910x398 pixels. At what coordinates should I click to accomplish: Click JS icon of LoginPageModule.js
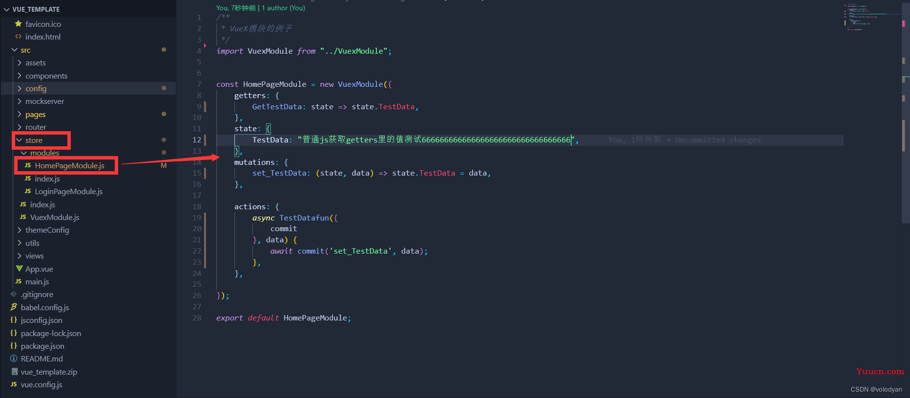(28, 191)
